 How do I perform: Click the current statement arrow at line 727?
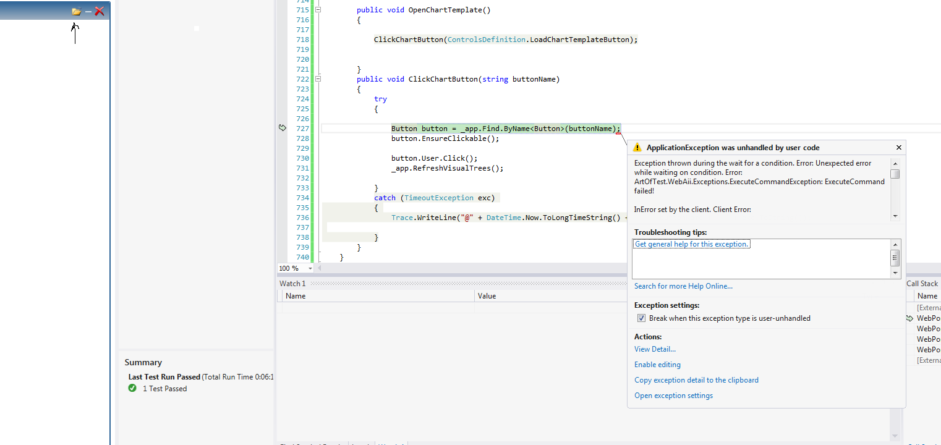[x=283, y=128]
